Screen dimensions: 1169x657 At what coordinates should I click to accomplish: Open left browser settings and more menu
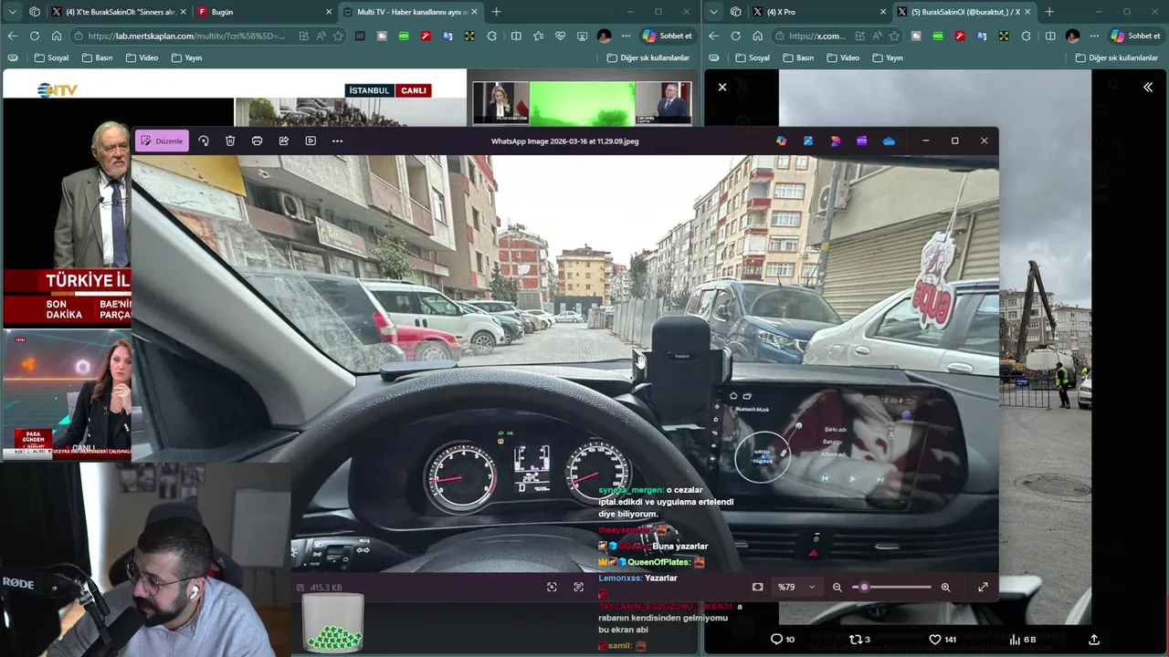tap(626, 36)
